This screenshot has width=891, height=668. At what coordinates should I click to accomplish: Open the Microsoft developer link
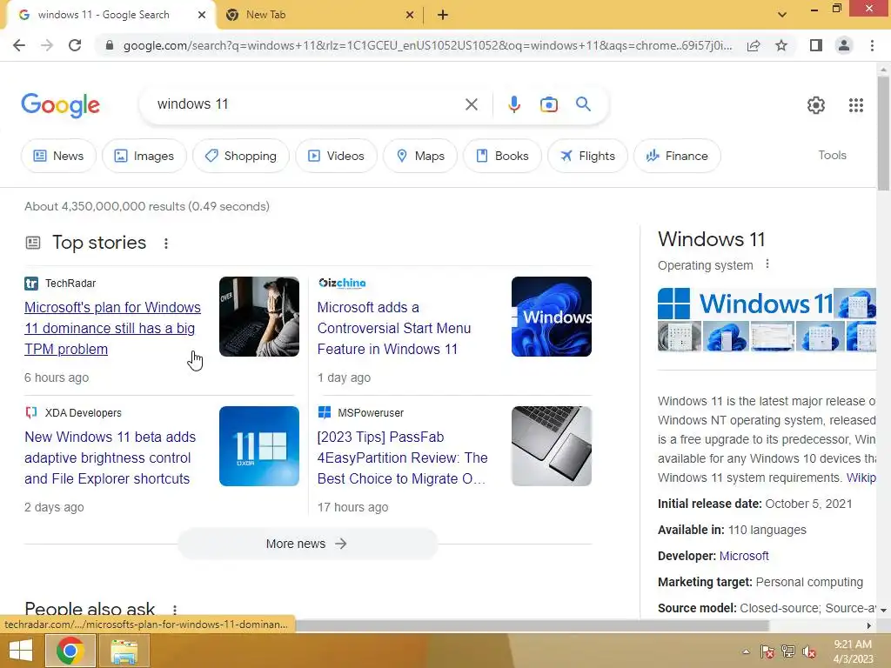coord(744,556)
